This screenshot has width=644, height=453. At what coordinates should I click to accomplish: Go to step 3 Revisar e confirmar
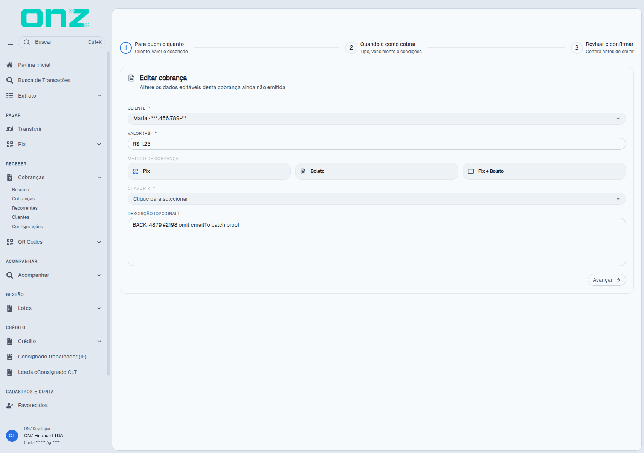[603, 48]
